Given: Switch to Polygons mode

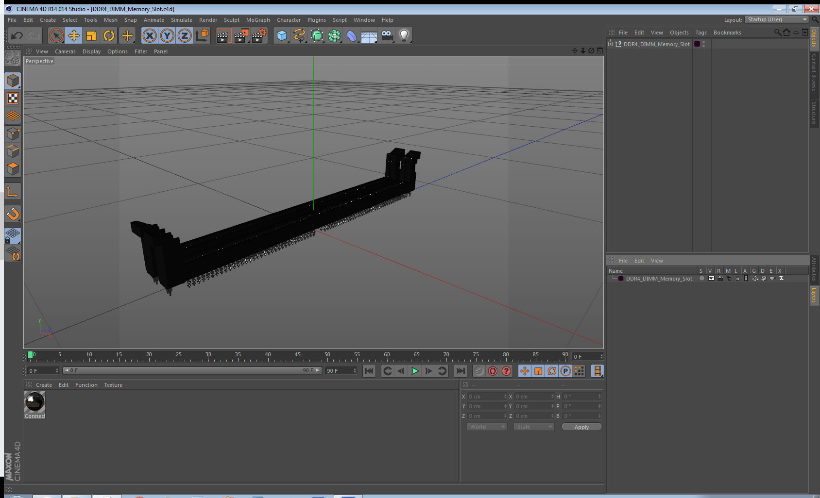Looking at the screenshot, I should pyautogui.click(x=13, y=168).
